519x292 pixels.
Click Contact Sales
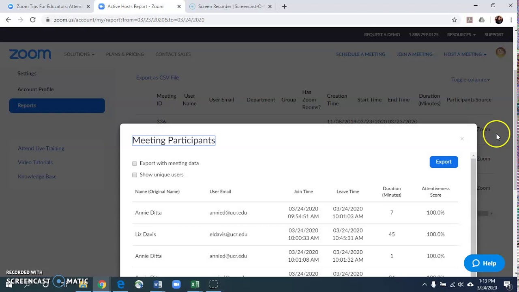coord(173,54)
